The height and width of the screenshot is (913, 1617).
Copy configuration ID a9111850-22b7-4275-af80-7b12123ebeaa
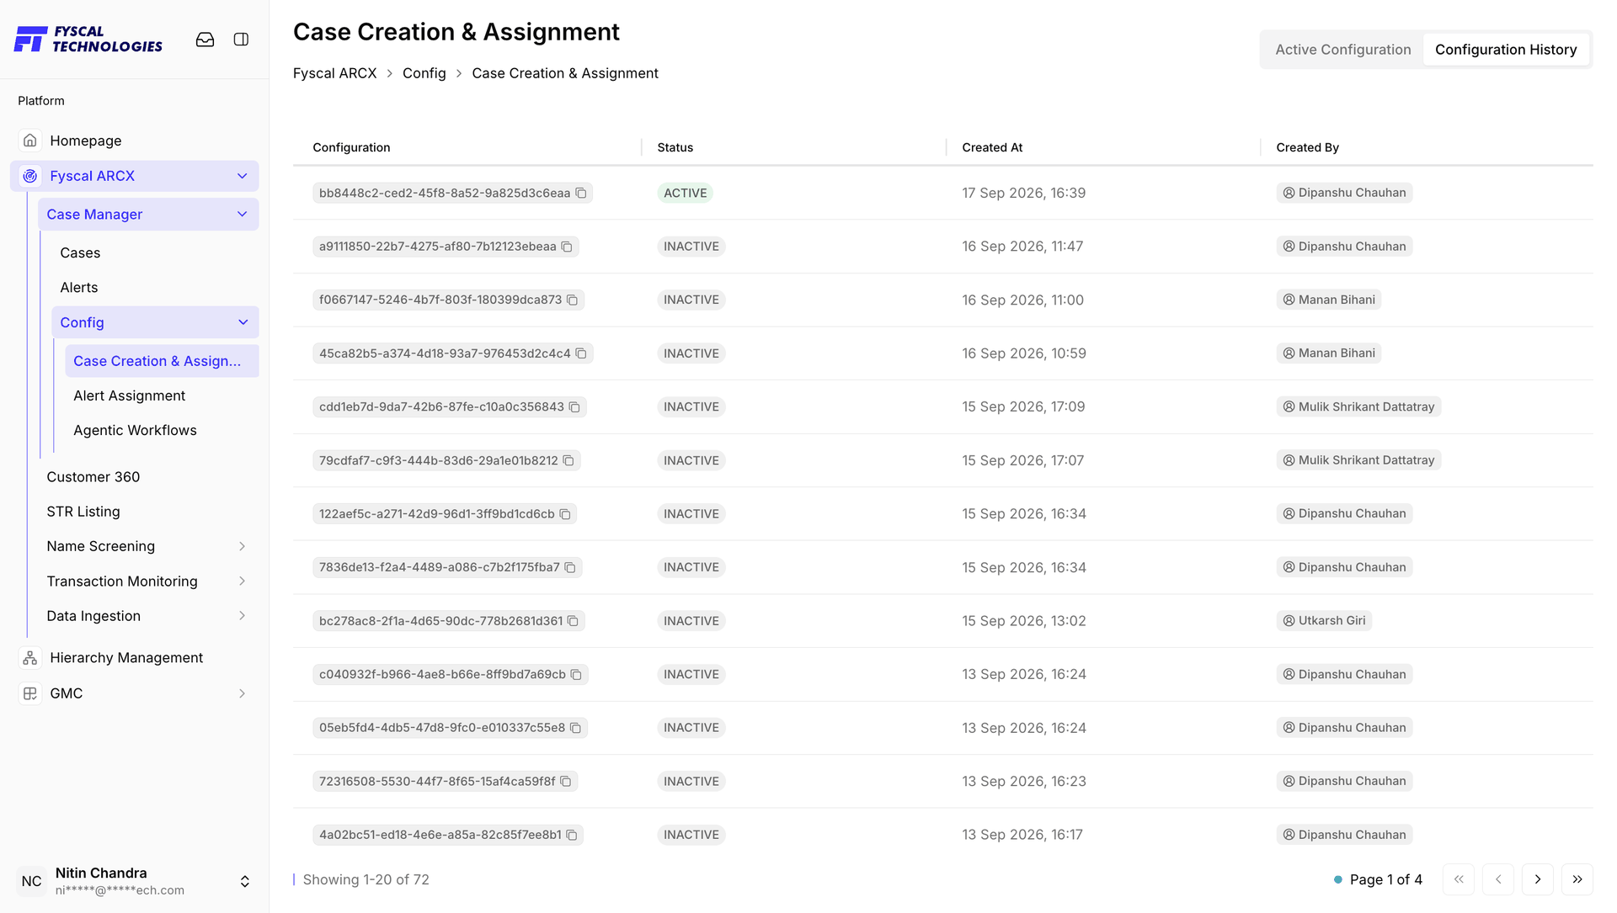(x=567, y=247)
